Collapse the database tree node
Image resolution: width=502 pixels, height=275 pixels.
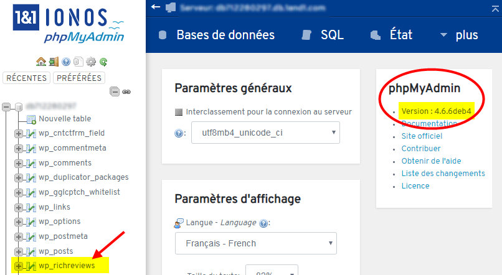[x=6, y=106]
